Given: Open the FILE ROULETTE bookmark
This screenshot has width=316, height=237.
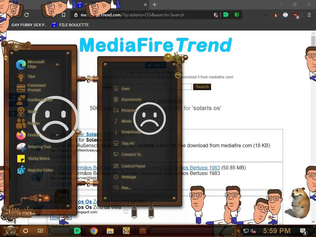Looking at the screenshot, I should tap(70, 25).
